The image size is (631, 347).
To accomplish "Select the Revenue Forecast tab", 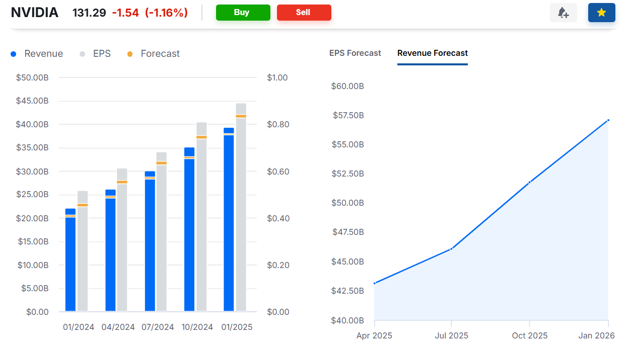I will (x=433, y=53).
